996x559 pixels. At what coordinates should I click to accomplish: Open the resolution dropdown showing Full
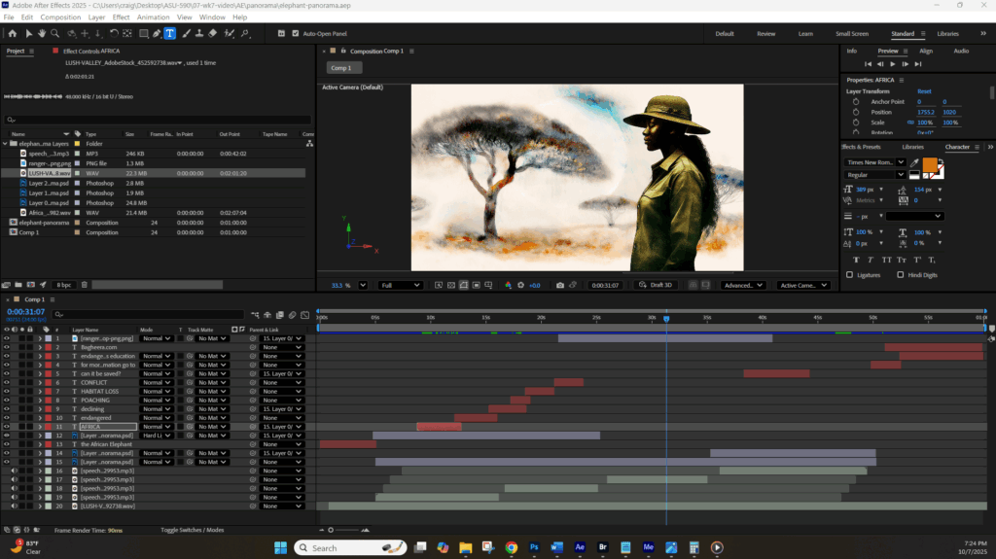[401, 285]
